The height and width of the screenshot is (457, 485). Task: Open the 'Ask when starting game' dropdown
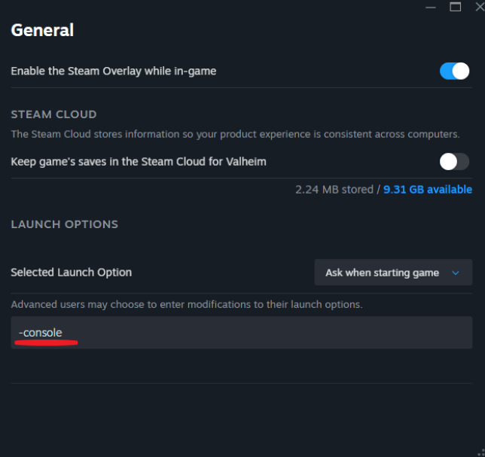coord(393,273)
